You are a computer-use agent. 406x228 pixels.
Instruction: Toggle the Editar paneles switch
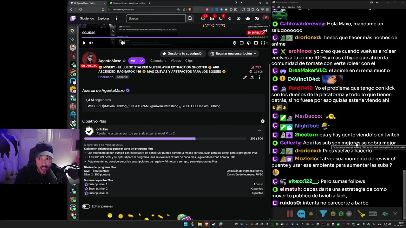[86, 206]
